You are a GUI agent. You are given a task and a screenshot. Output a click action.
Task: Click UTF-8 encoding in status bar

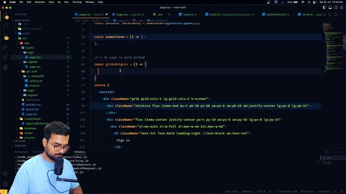click(x=261, y=192)
